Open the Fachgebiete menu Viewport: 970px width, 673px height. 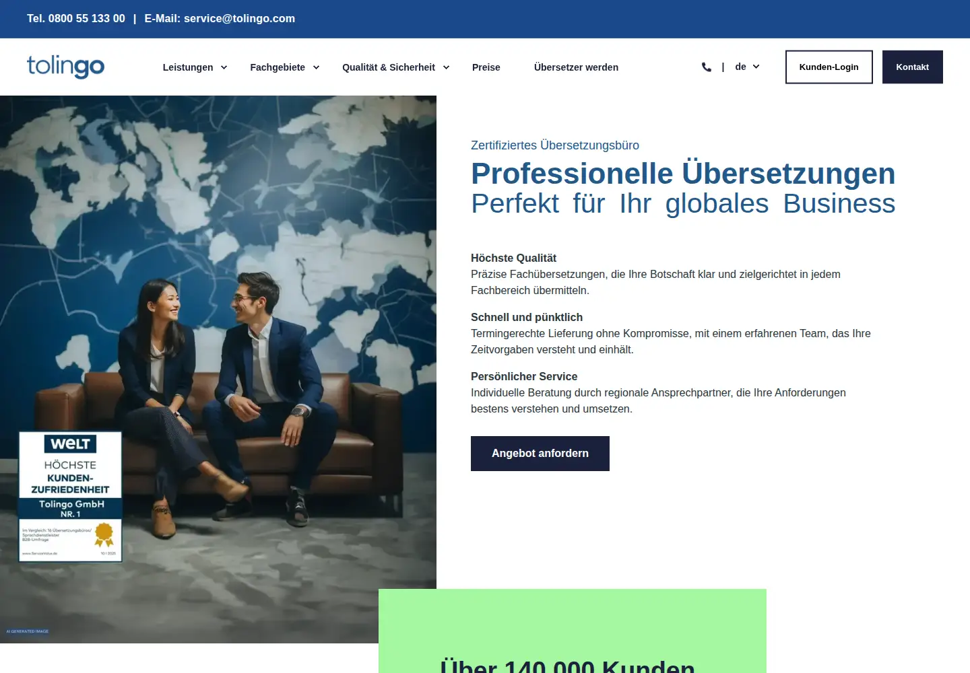point(278,67)
